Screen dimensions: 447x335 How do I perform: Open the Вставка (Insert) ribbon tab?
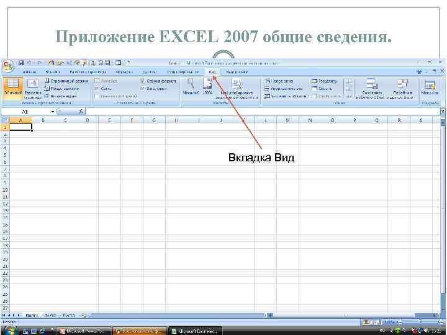click(x=53, y=72)
